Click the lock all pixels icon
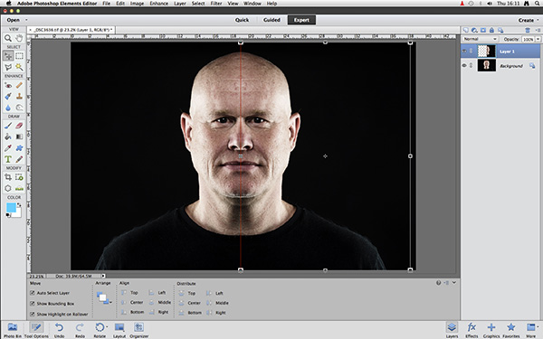543x339 pixels. click(491, 31)
